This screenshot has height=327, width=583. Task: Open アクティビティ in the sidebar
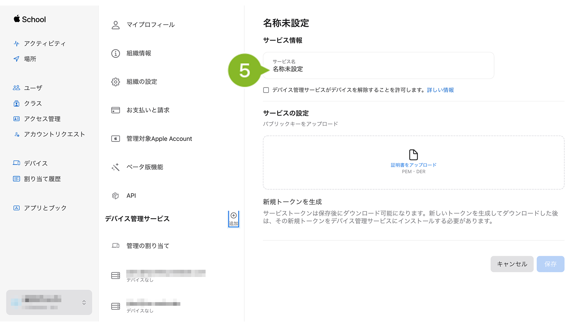tap(45, 43)
